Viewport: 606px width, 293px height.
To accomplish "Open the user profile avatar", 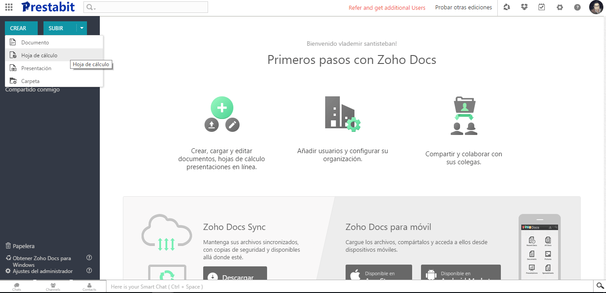I will (x=596, y=7).
